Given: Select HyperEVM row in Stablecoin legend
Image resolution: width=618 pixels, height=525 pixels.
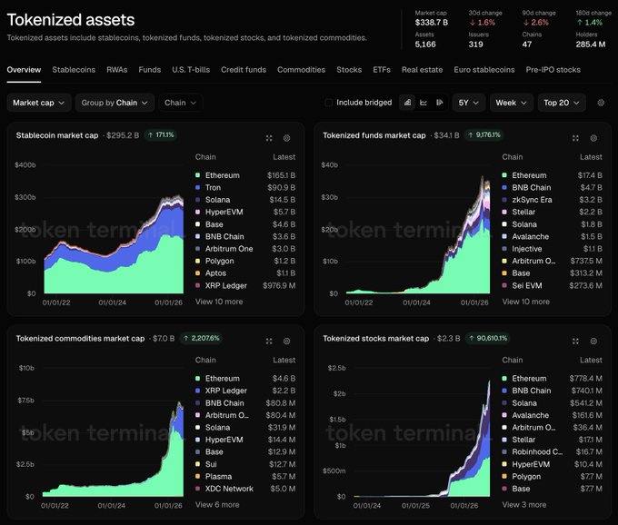Looking at the screenshot, I should (245, 212).
